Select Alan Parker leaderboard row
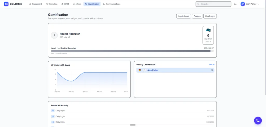The height and width of the screenshot is (127, 266). (175, 70)
